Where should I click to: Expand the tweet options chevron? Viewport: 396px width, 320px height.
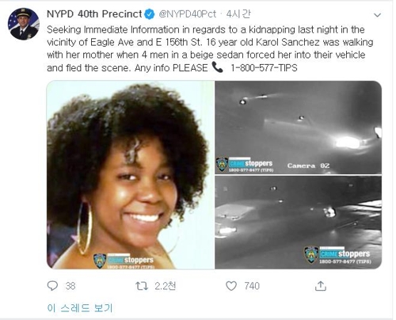click(x=378, y=15)
